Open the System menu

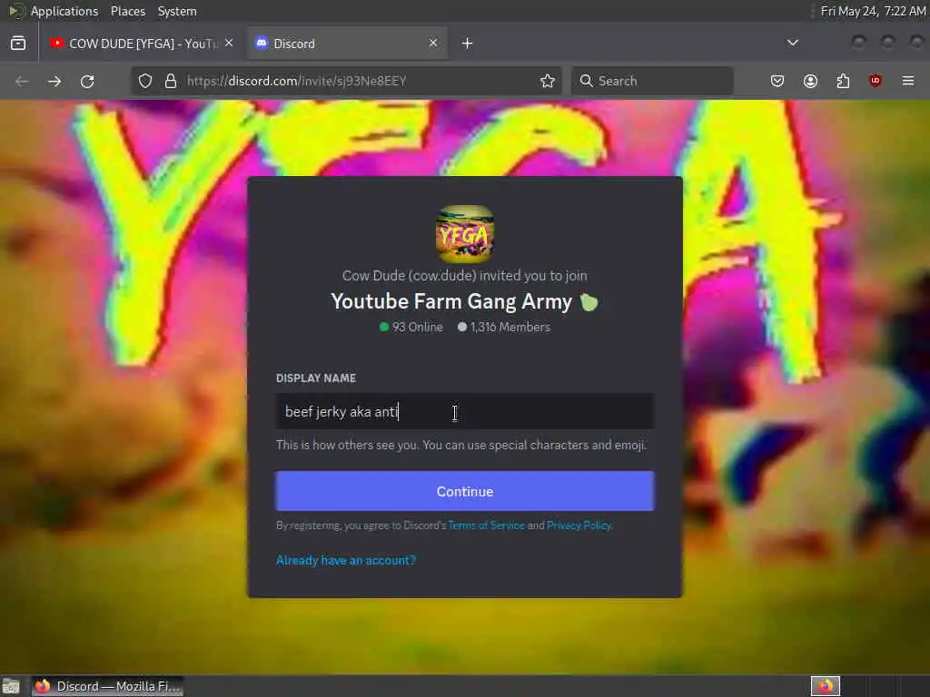tap(177, 11)
